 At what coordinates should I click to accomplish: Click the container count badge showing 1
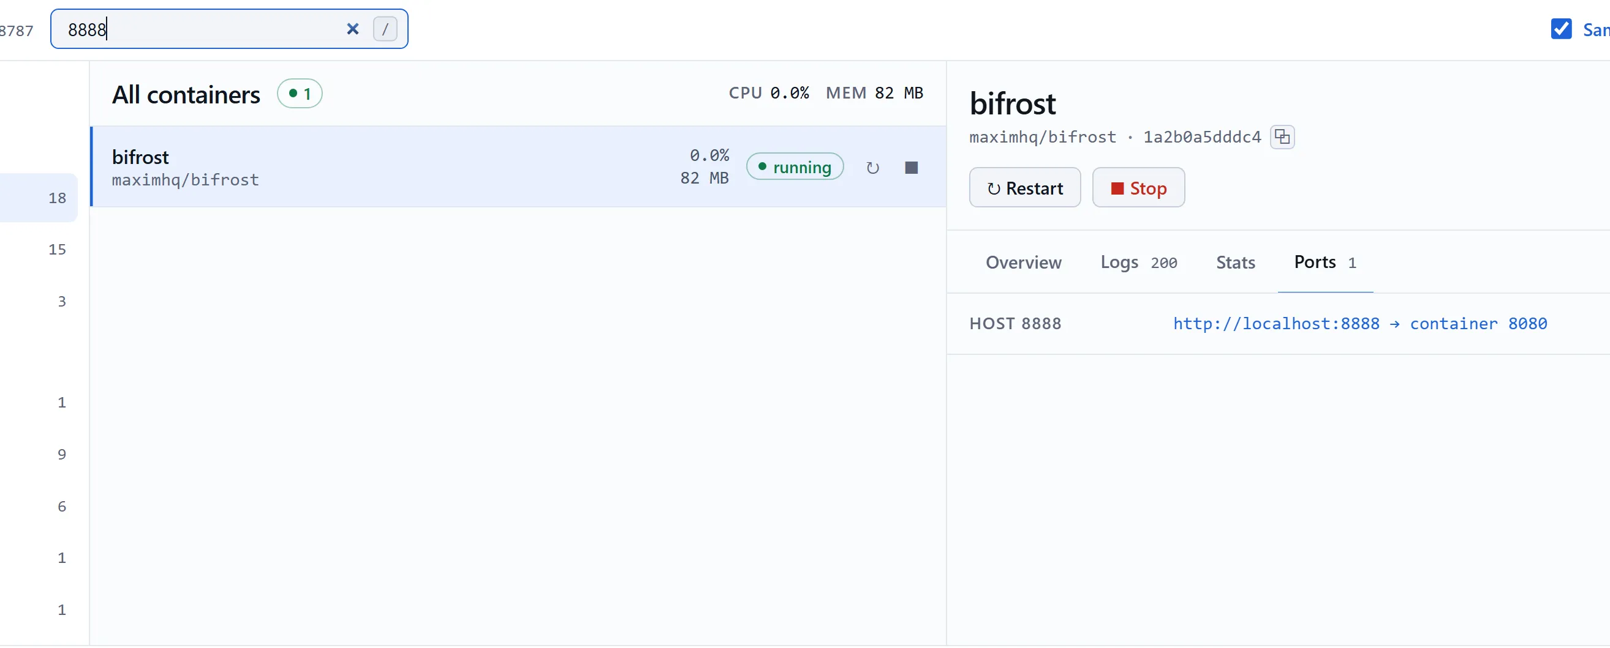[300, 94]
